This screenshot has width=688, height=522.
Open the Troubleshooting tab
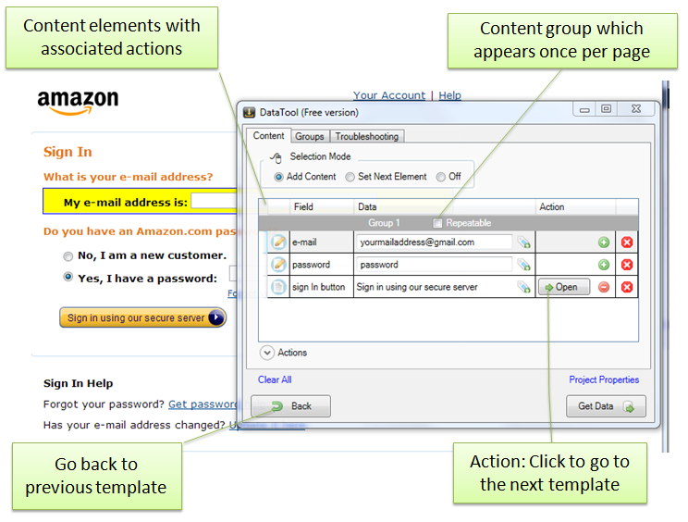(x=367, y=136)
